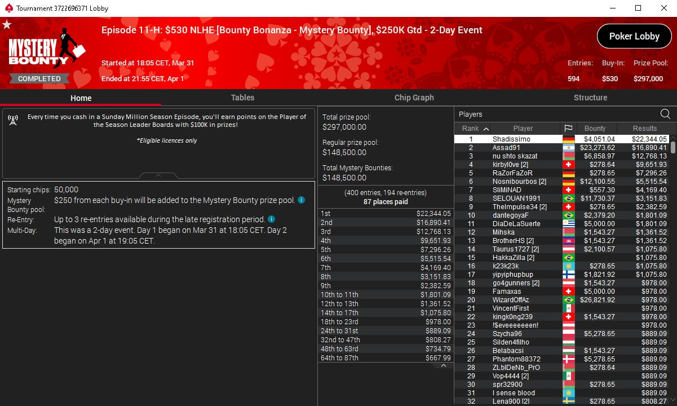Click the country flag for kirbyl0ve

(568, 165)
